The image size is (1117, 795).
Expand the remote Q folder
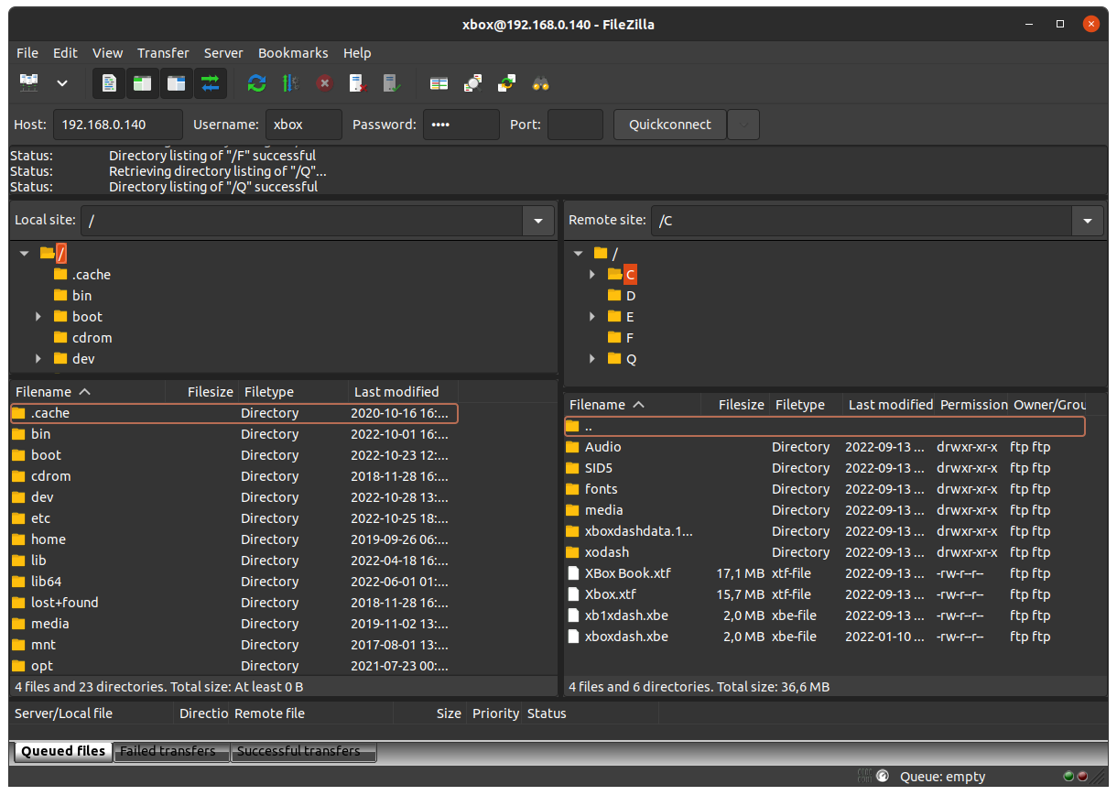tap(592, 359)
